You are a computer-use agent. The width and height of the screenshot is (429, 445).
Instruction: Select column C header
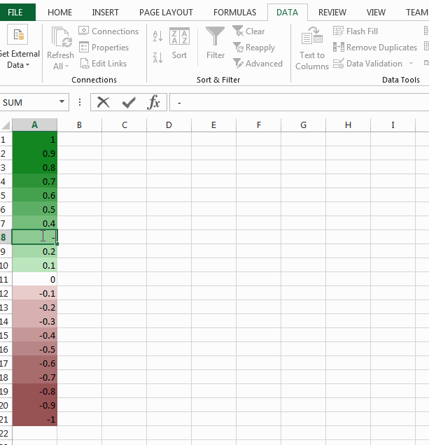(125, 125)
